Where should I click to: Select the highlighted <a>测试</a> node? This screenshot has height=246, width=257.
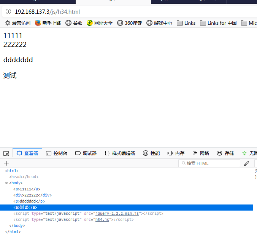[126, 208]
